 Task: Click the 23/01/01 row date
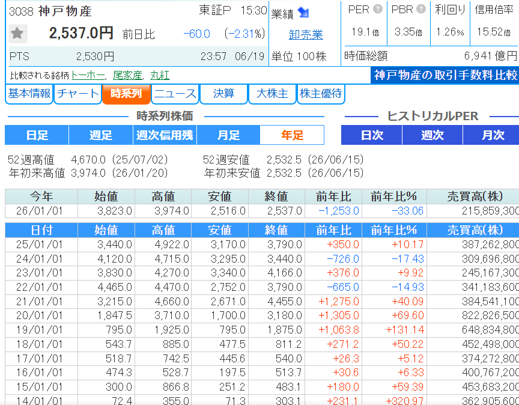[40, 273]
